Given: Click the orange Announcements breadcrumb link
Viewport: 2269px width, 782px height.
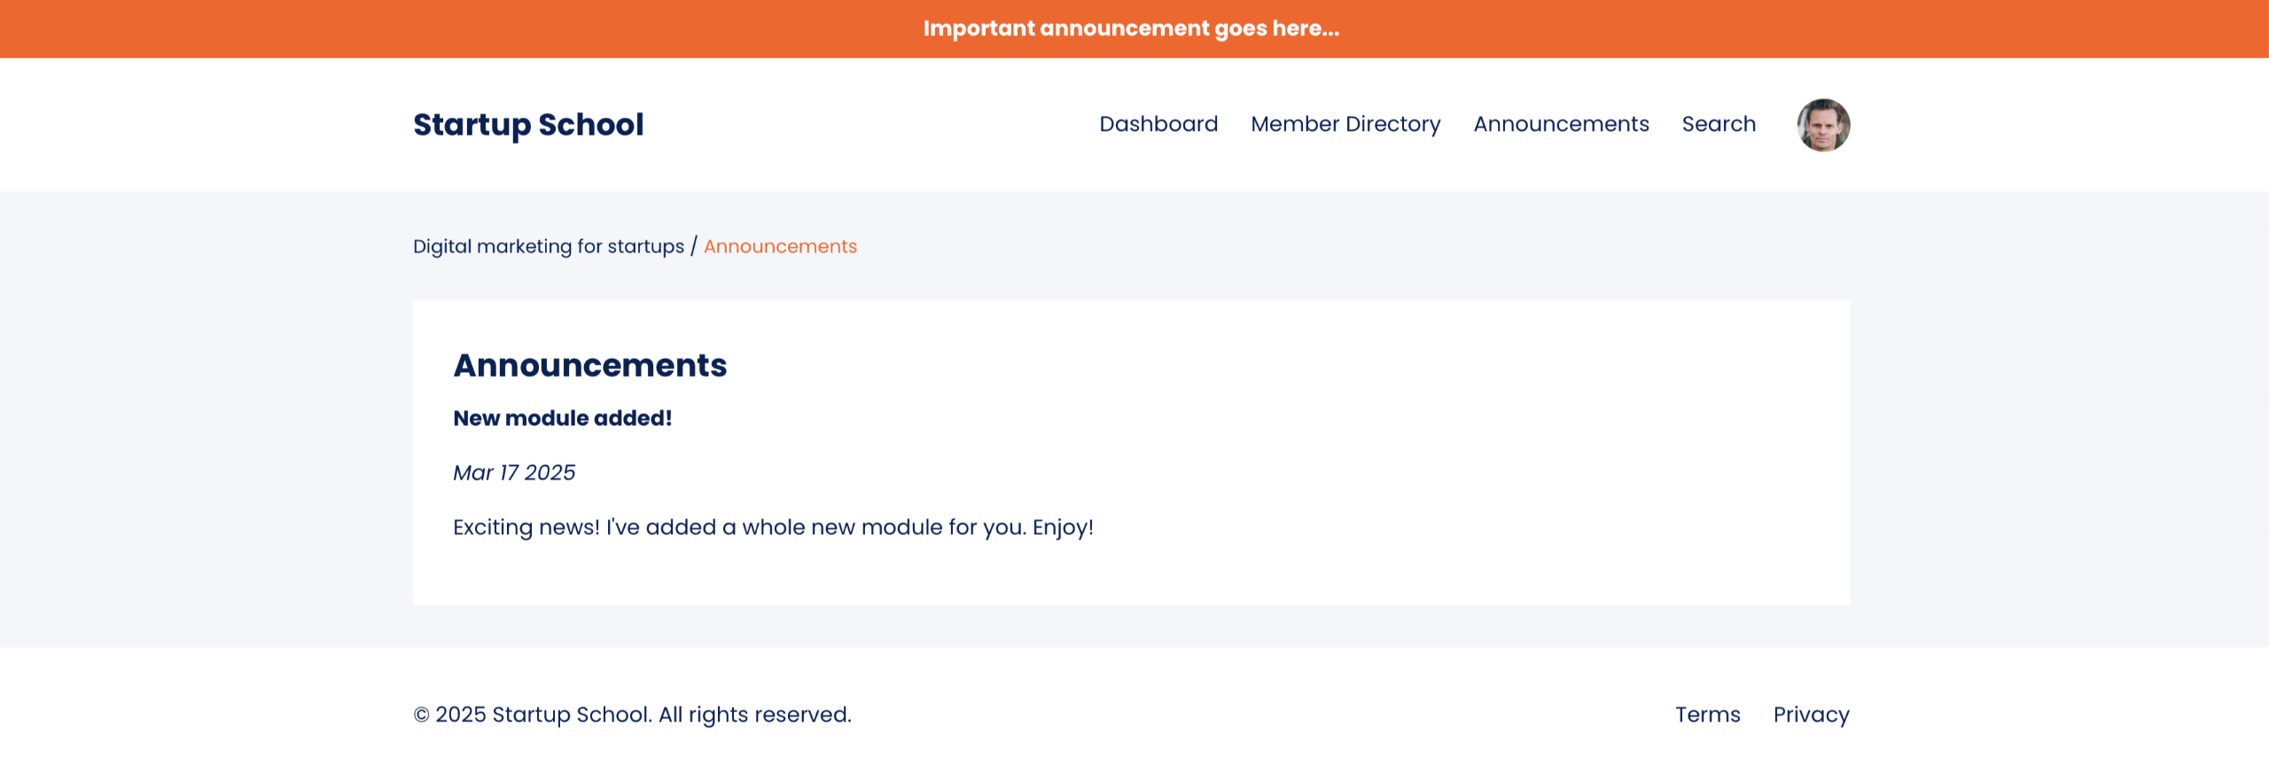Looking at the screenshot, I should click(780, 246).
